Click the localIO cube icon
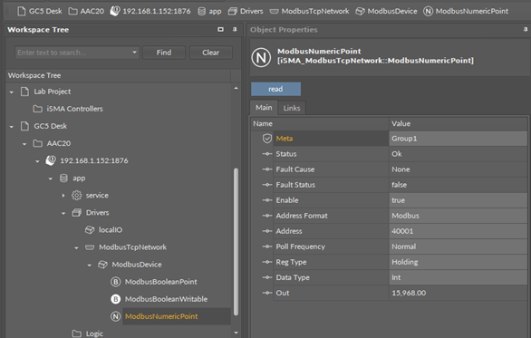Screen dimensions: 531x338 click(90, 230)
